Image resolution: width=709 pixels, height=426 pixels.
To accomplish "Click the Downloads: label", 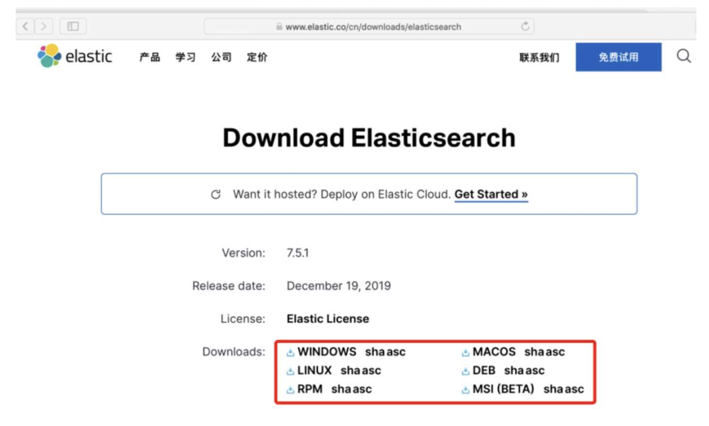I will (234, 352).
